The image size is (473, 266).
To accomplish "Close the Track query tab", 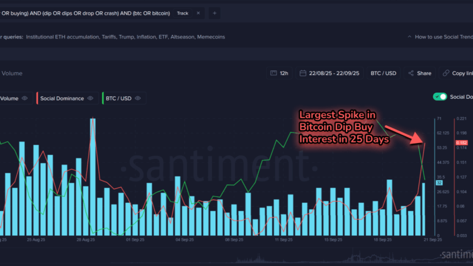I will pos(198,12).
